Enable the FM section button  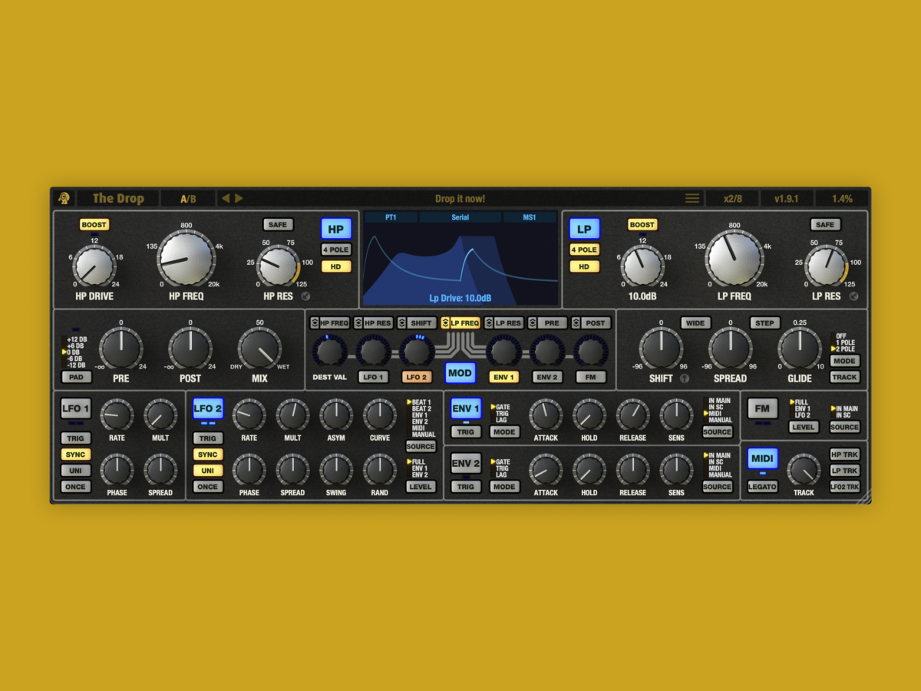762,408
